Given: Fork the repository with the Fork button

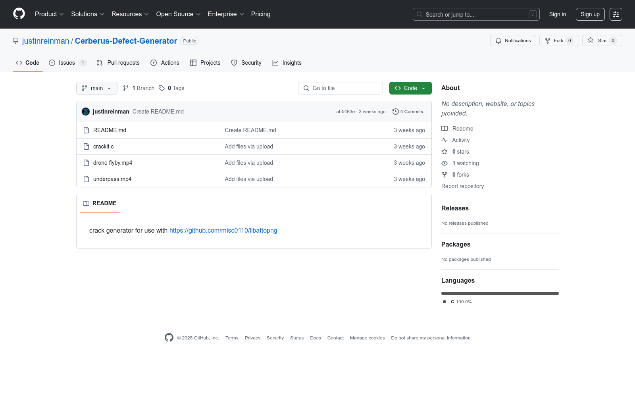Looking at the screenshot, I should click(x=559, y=40).
